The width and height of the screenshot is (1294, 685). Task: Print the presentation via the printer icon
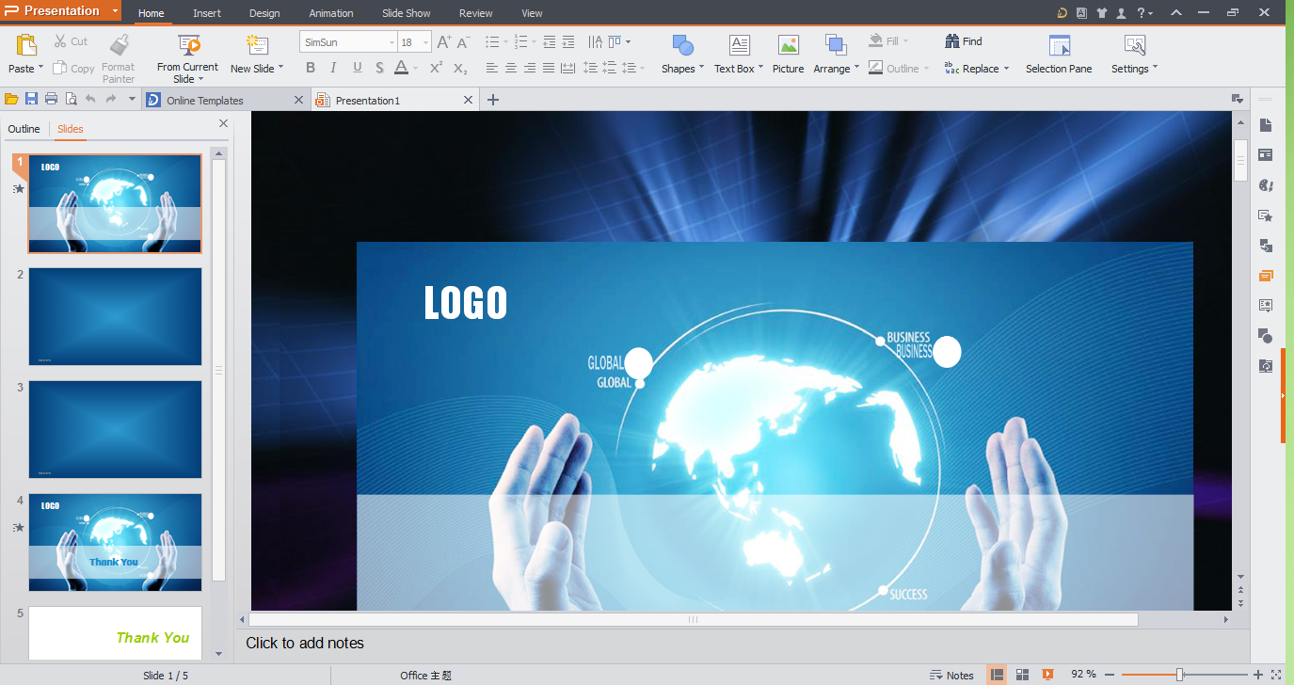click(x=51, y=99)
